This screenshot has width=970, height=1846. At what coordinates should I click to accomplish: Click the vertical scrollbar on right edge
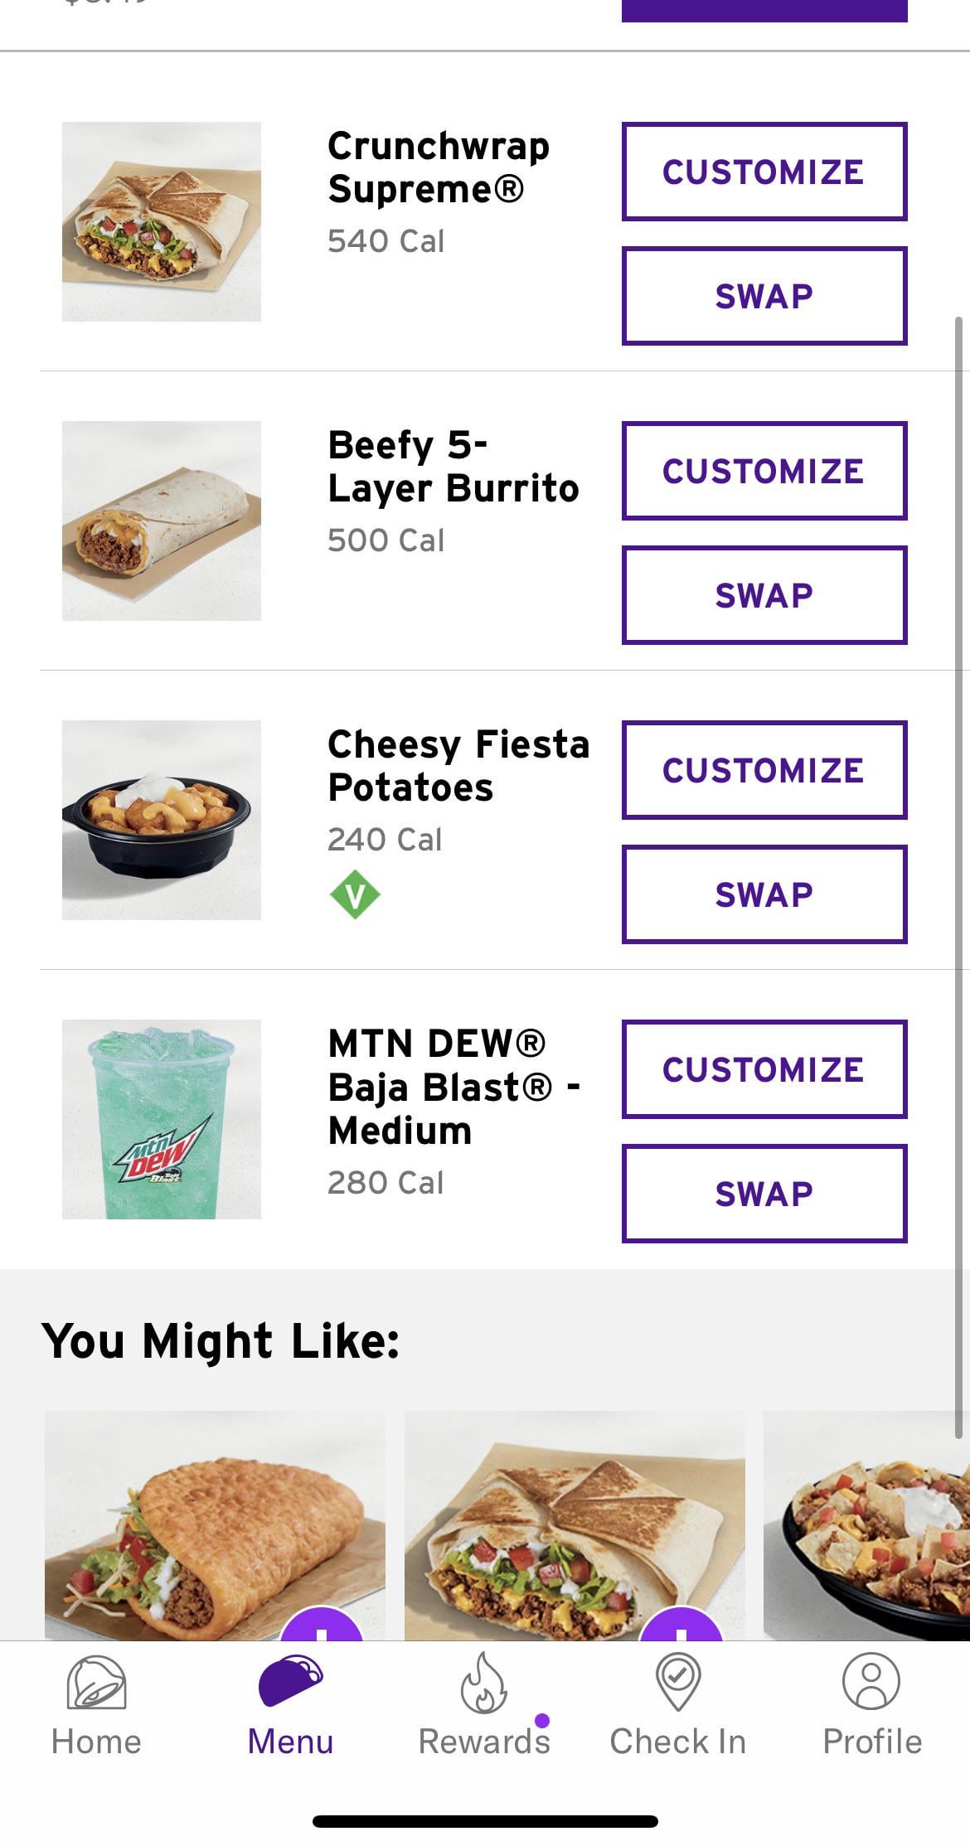point(959,870)
